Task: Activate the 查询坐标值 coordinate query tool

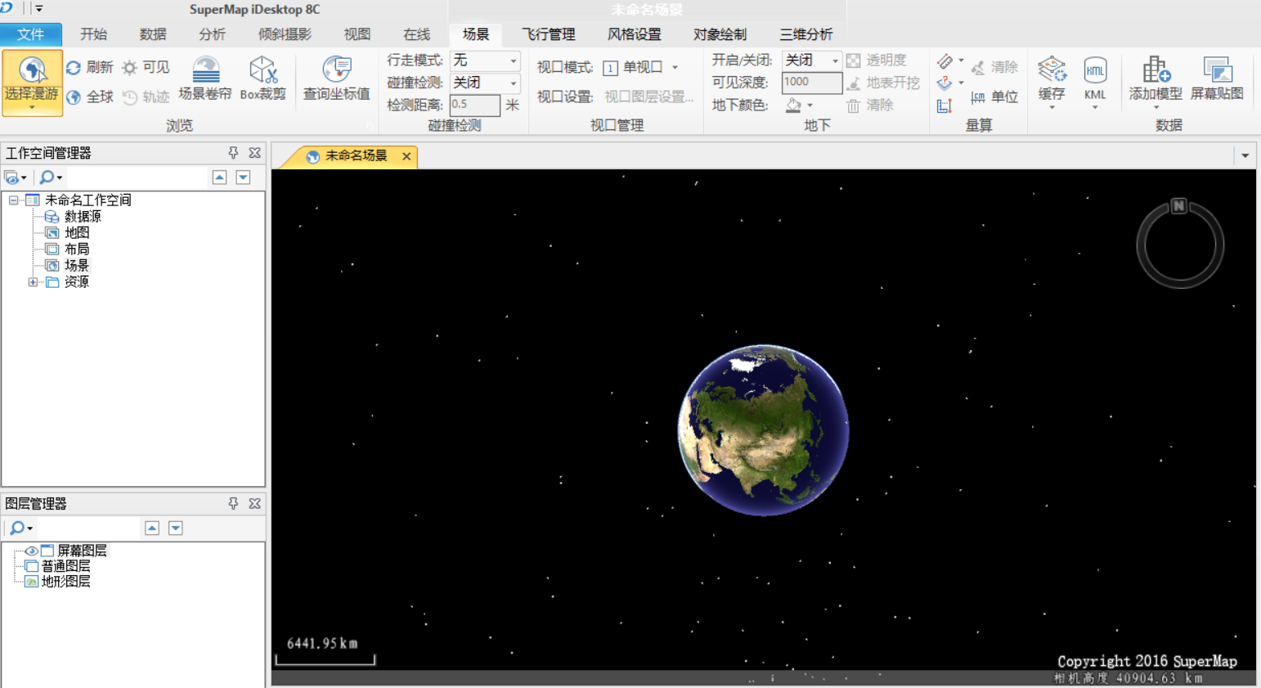Action: coord(336,79)
